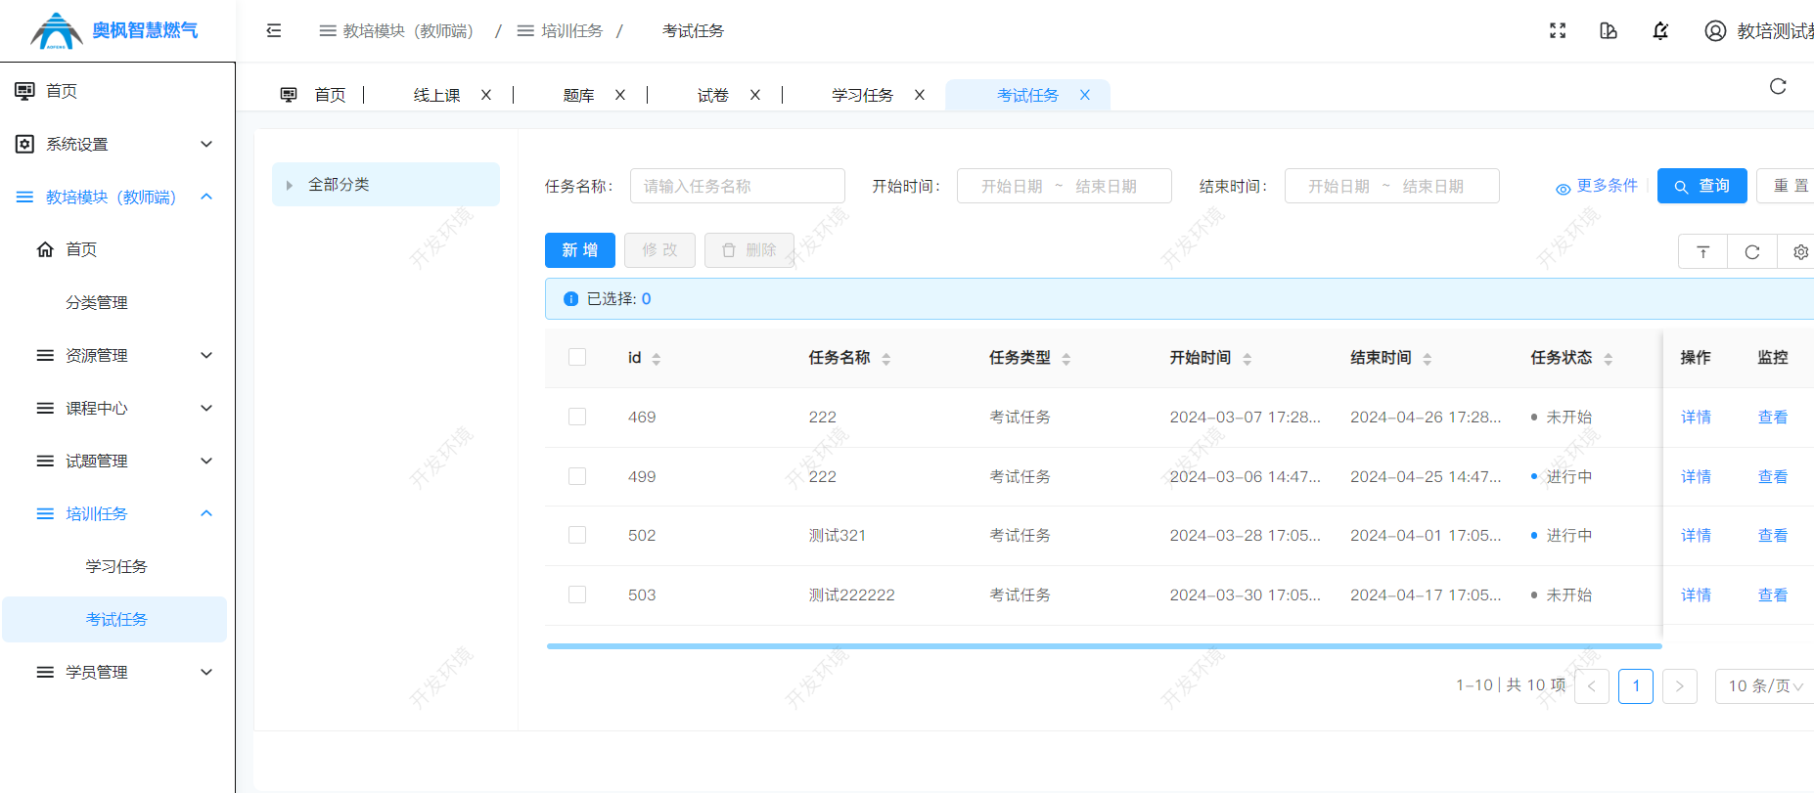1814x793 pixels.
Task: Sort by 开始时间 column arrows
Action: click(1247, 359)
